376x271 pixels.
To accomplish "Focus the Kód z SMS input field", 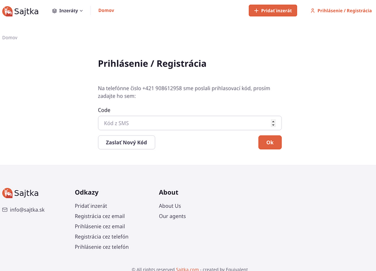I will point(183,123).
